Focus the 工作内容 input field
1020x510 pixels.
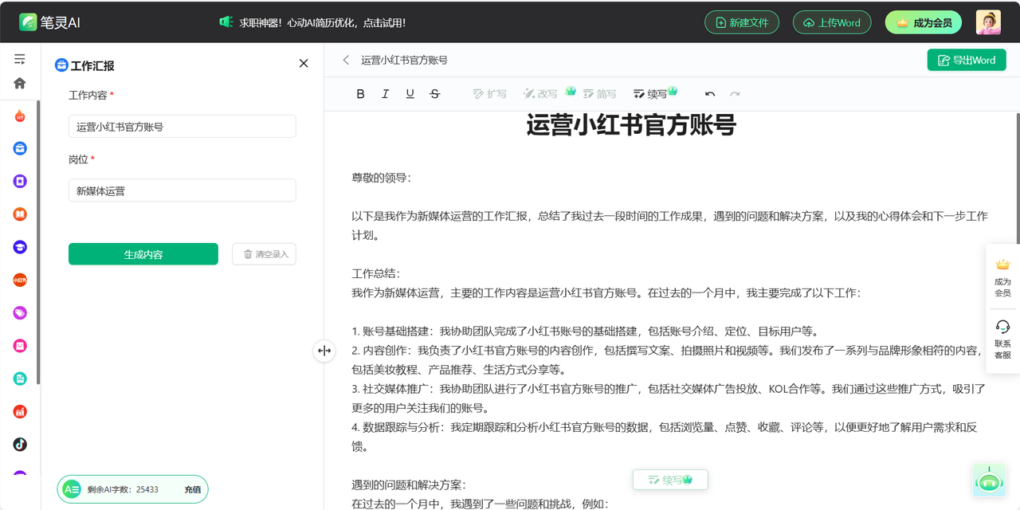pyautogui.click(x=182, y=126)
